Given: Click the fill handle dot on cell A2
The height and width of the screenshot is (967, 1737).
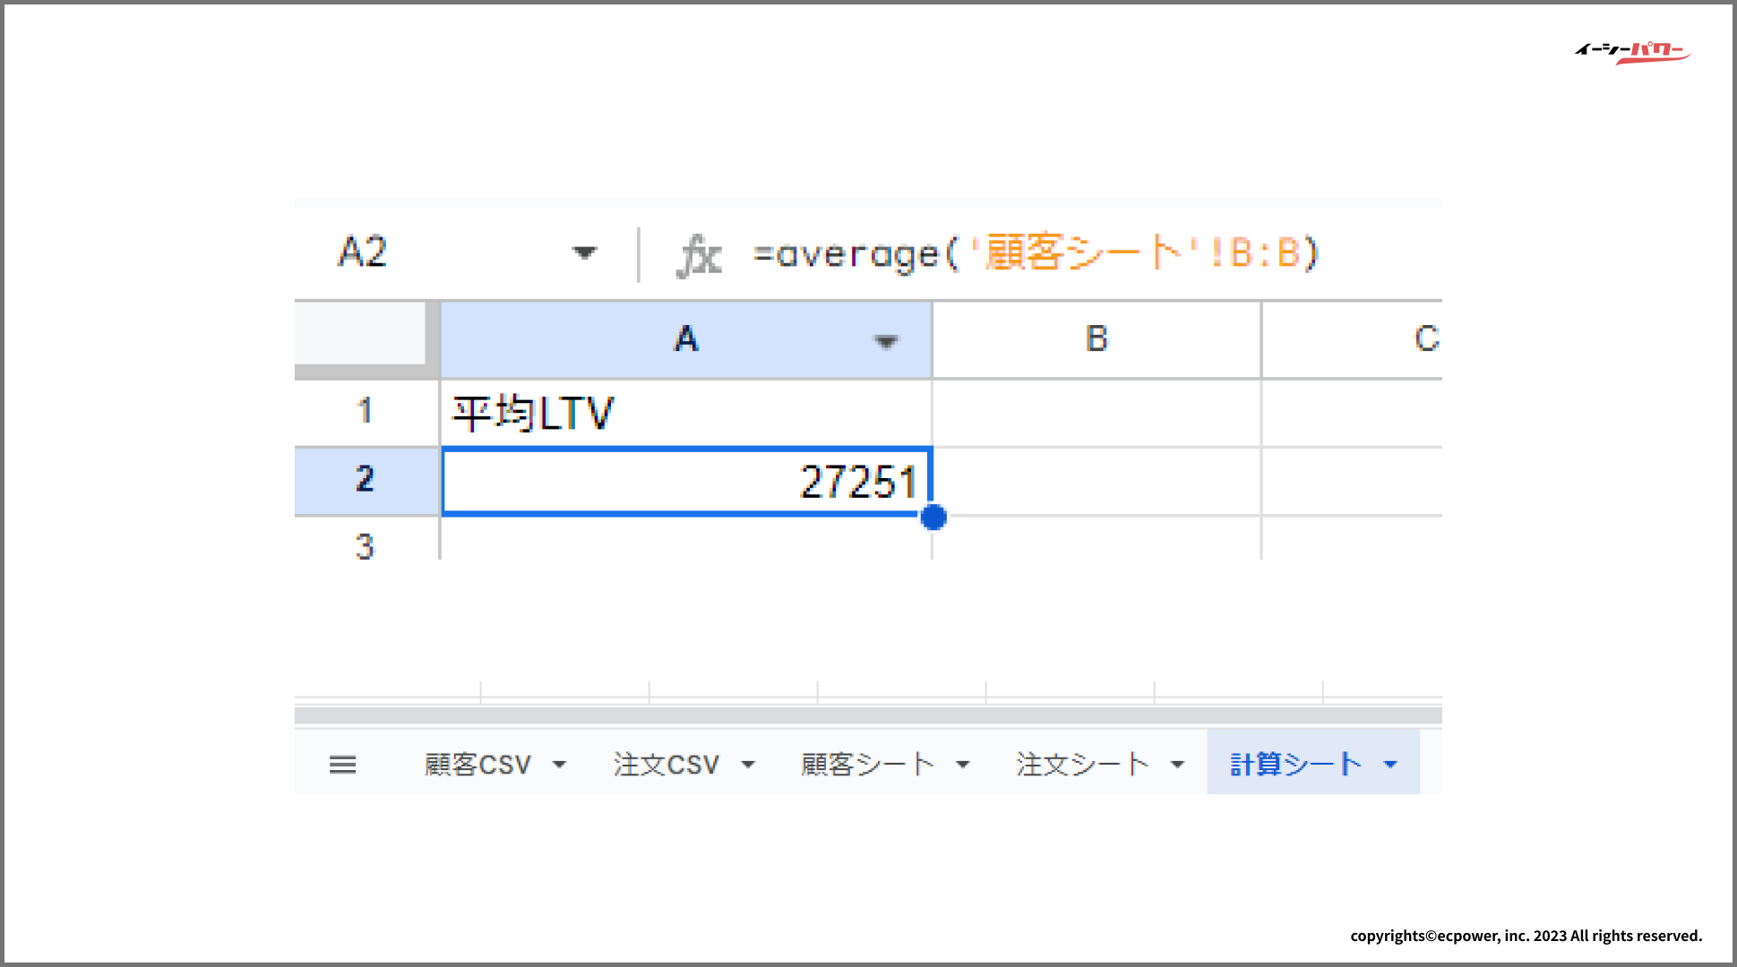Looking at the screenshot, I should click(933, 518).
